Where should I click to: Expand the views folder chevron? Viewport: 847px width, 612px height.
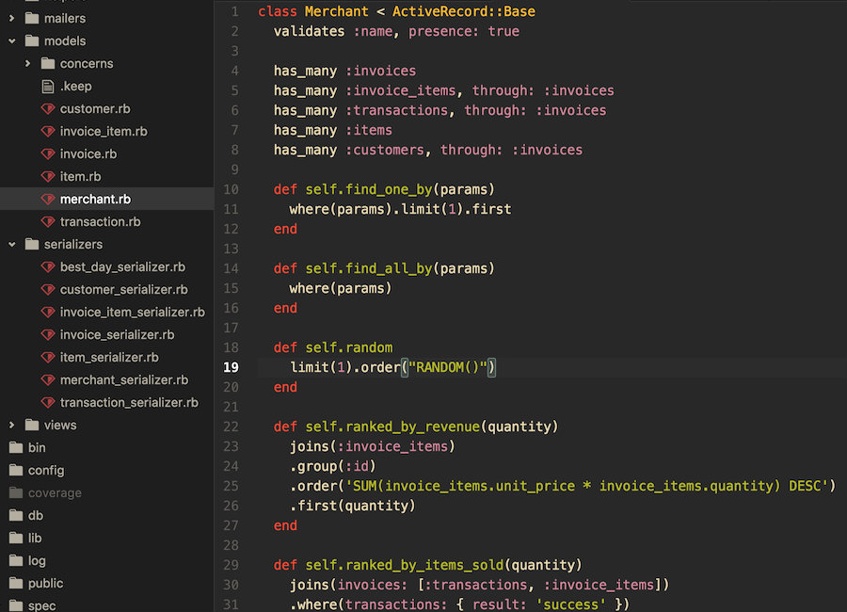tap(12, 425)
